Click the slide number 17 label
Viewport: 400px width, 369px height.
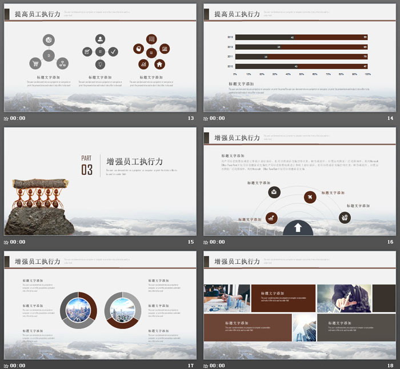(x=191, y=365)
